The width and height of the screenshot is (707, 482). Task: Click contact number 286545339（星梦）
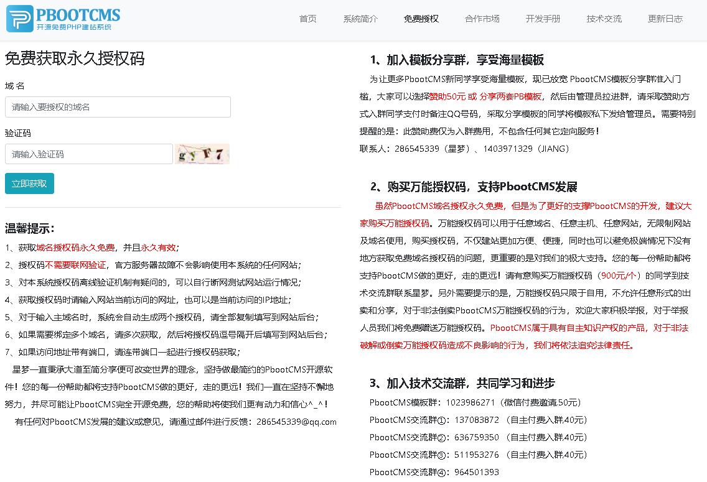pyautogui.click(x=433, y=149)
